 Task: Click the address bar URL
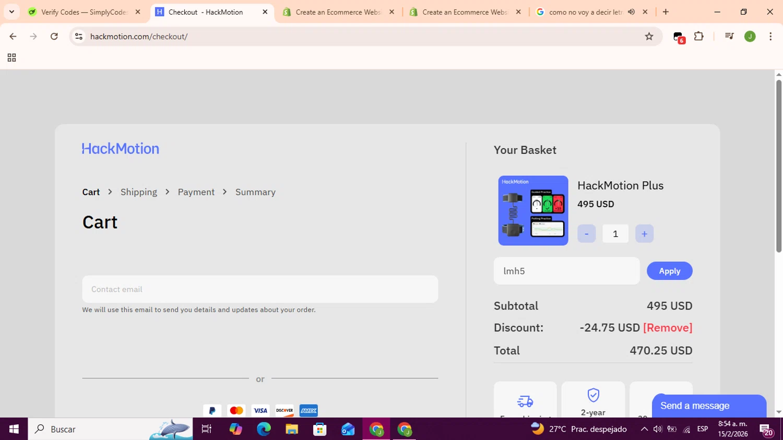tap(139, 37)
